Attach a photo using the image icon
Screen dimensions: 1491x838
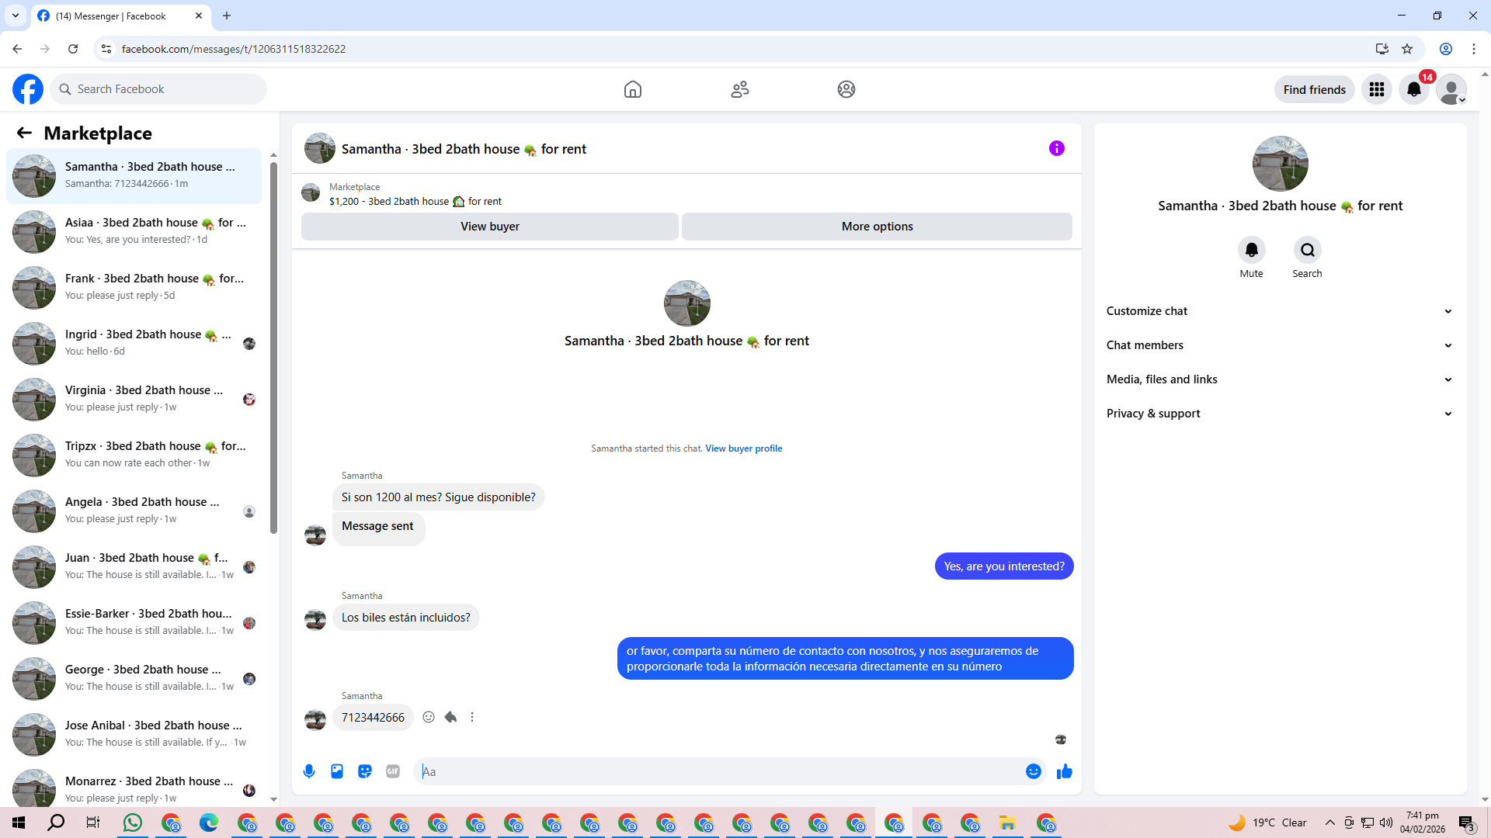tap(337, 771)
